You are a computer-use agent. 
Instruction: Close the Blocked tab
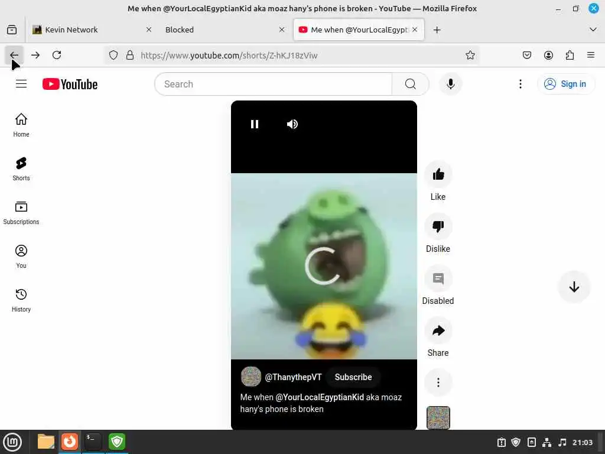point(282,30)
